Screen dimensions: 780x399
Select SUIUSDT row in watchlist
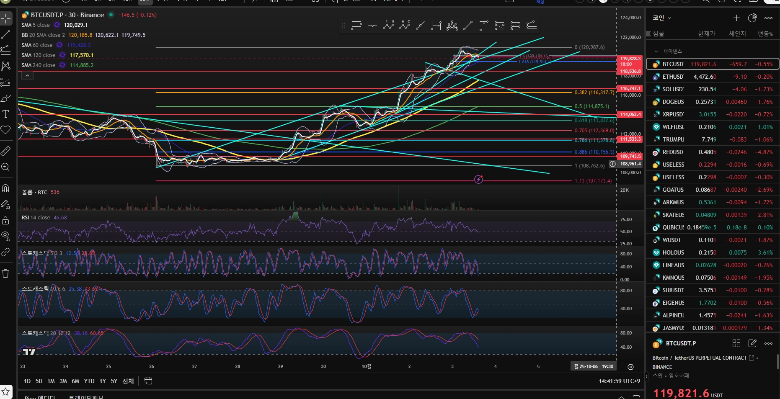coord(713,290)
